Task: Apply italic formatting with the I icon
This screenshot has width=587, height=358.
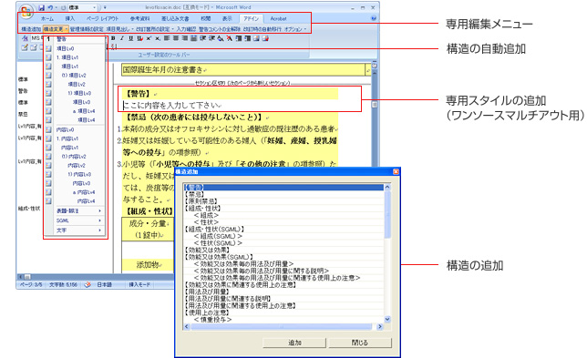Action: (122, 38)
